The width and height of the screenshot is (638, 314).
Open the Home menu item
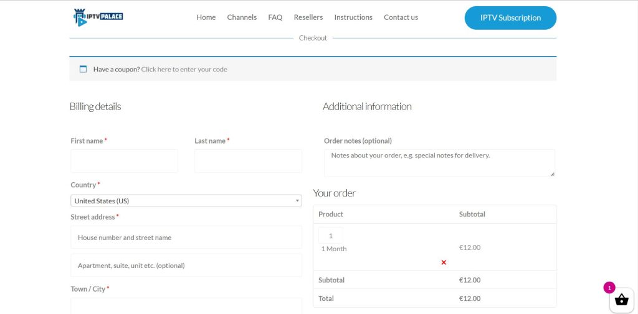coord(206,17)
